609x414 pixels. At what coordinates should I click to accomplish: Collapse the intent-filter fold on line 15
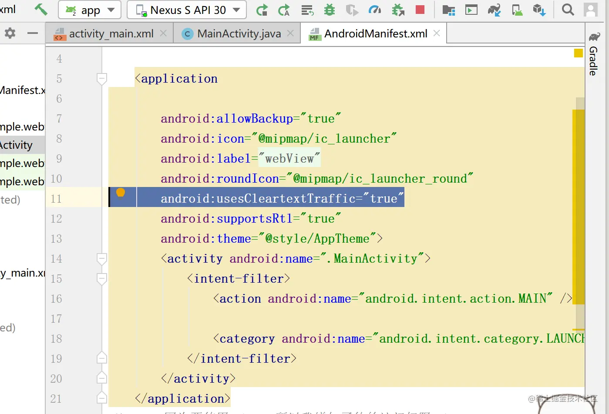pos(102,279)
